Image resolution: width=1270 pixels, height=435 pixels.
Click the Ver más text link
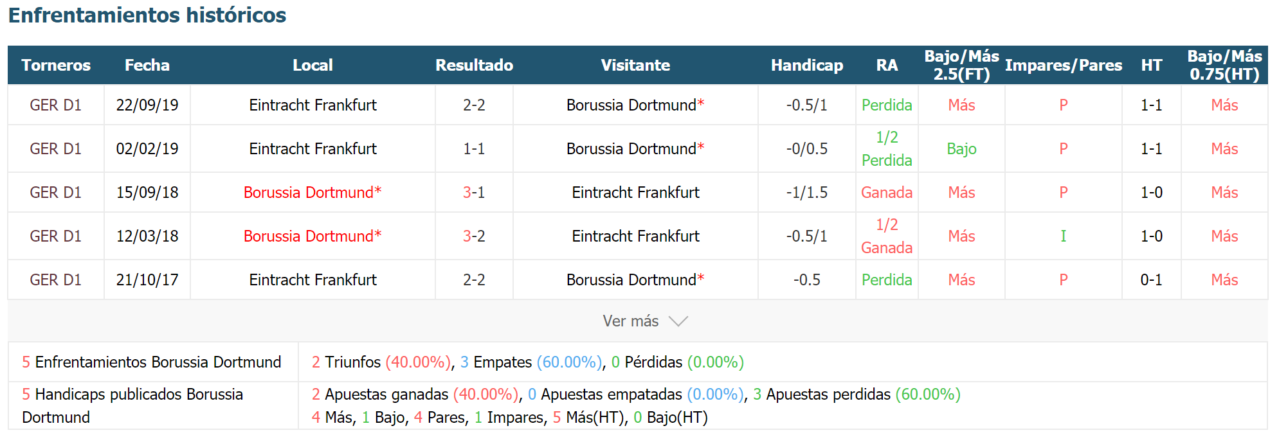[x=630, y=321]
